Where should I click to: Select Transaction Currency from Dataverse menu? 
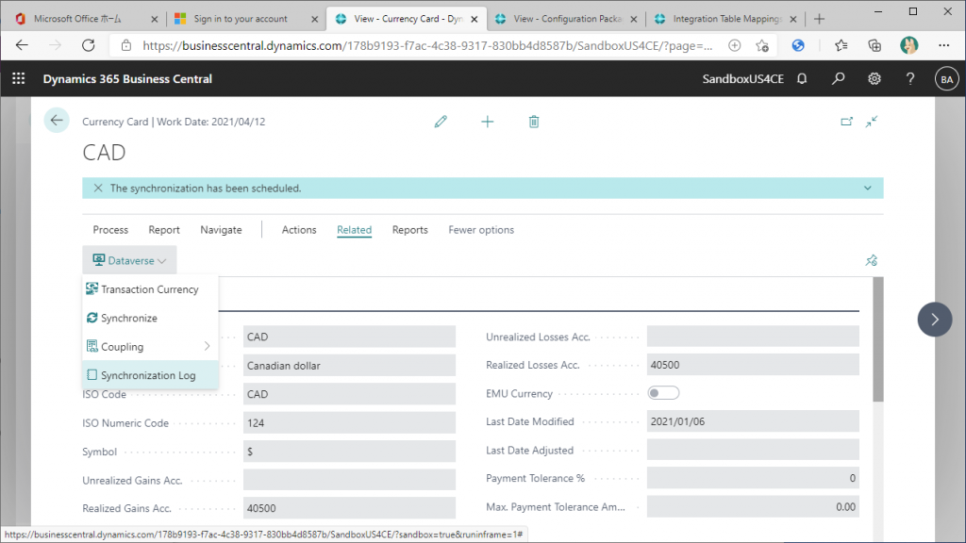[x=150, y=289]
